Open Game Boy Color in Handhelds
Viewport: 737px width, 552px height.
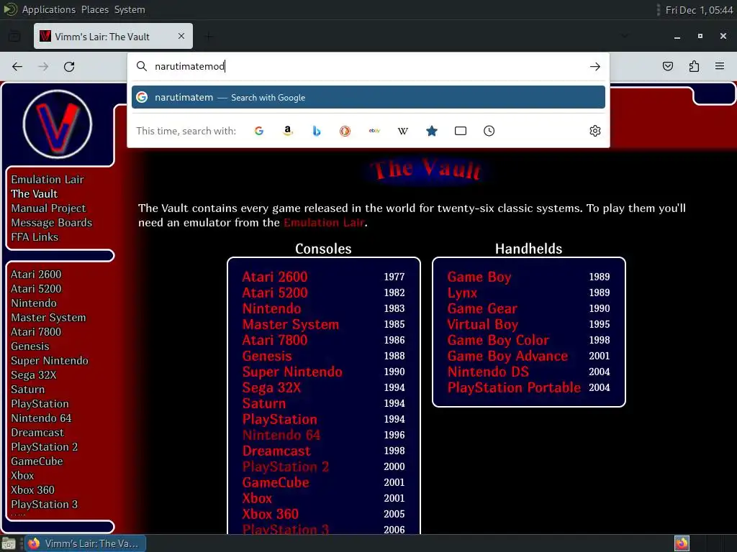pos(498,340)
